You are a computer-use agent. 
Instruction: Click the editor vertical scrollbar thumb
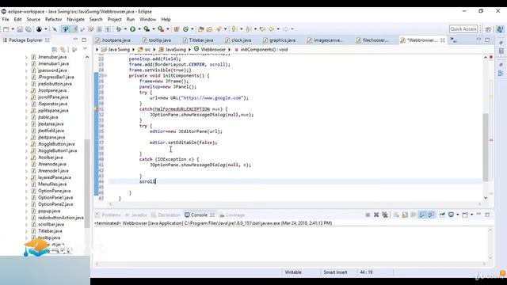(486, 147)
